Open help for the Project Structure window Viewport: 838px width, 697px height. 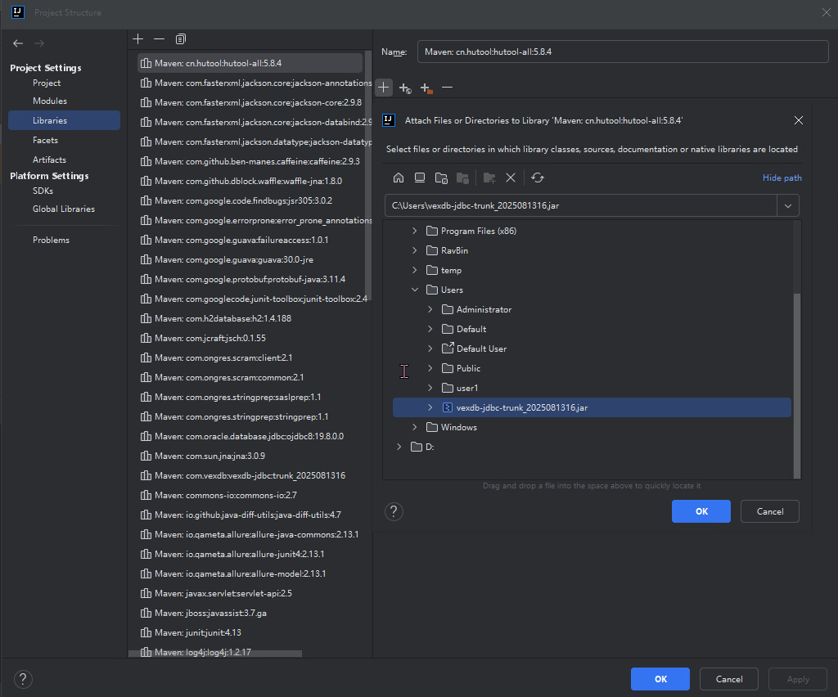pyautogui.click(x=23, y=679)
